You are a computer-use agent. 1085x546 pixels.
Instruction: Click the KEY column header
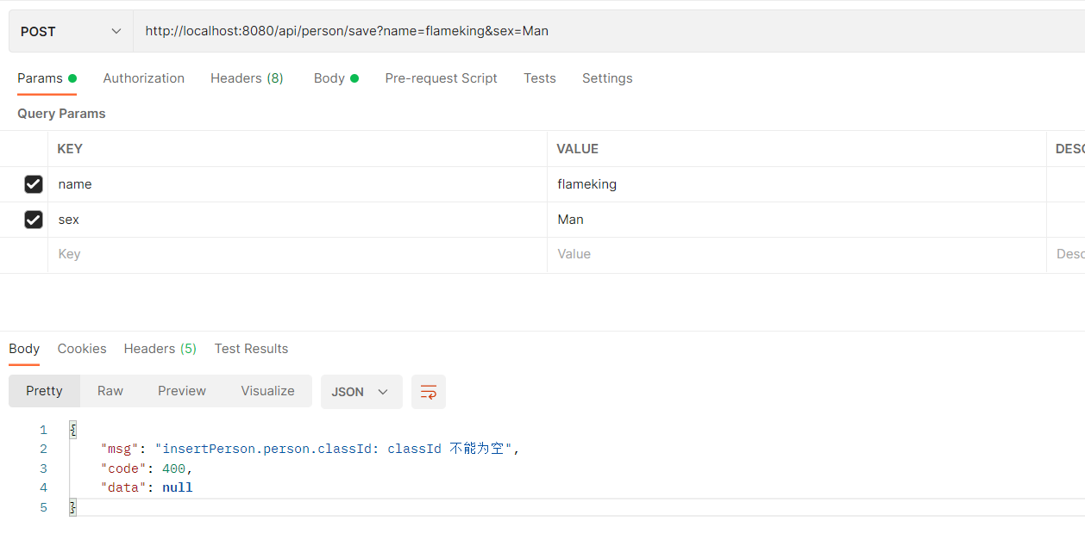[x=70, y=149]
